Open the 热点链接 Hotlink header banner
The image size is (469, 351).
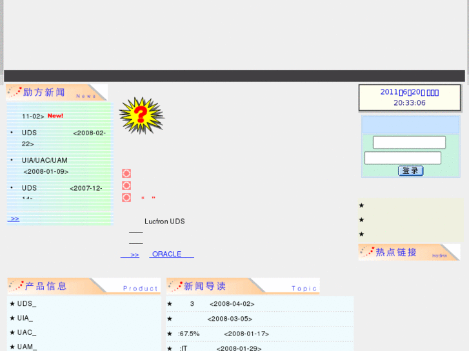(x=409, y=252)
